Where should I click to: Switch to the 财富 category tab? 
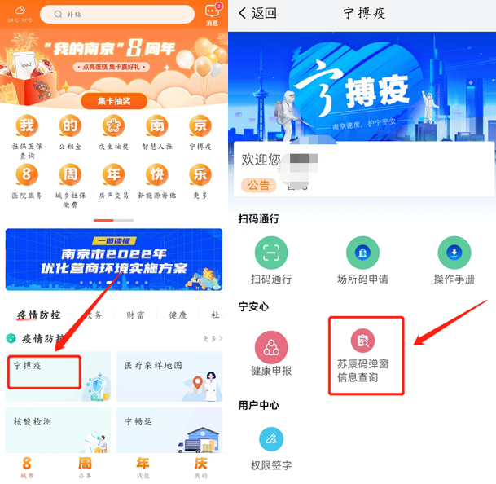point(135,315)
